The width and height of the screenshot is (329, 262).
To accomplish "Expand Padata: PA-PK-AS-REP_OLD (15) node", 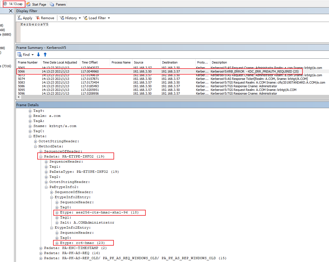I will 41,258.
